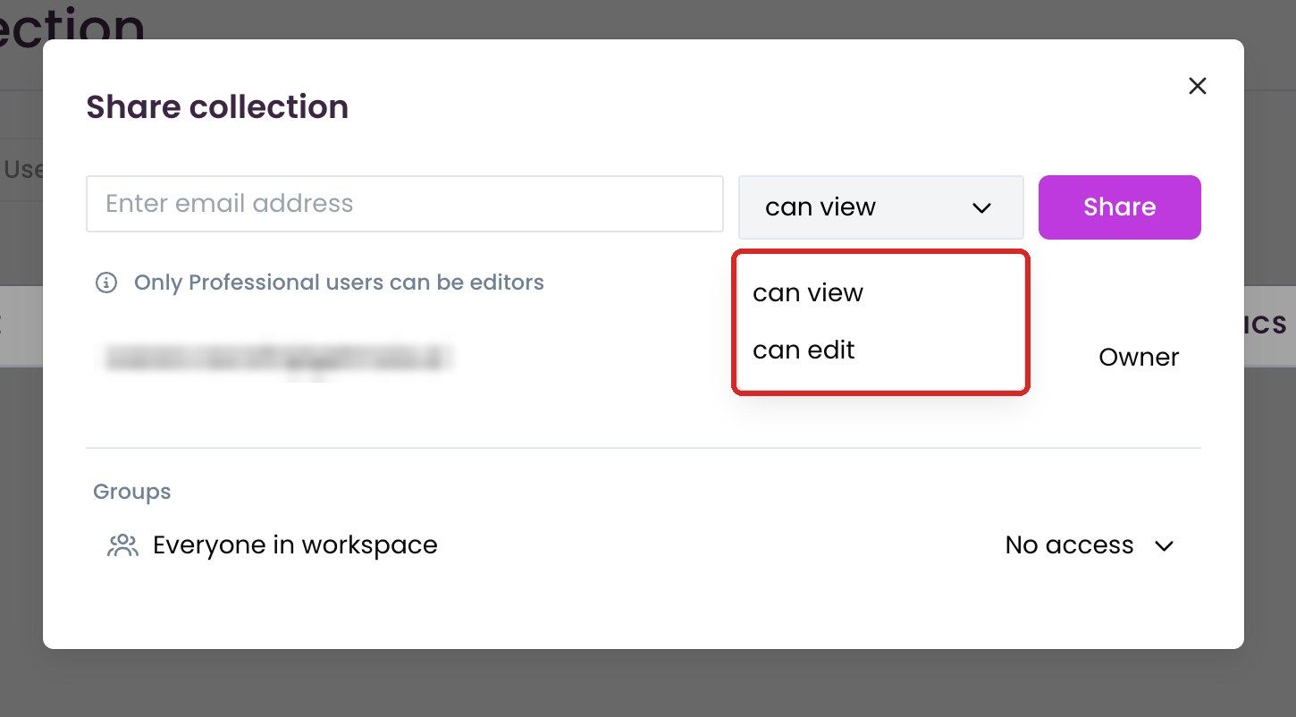Viewport: 1296px width, 717px height.
Task: Click the purple Share button
Action: [1119, 207]
